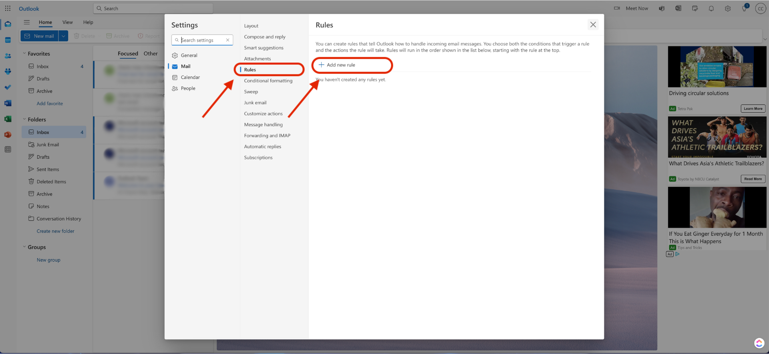Open People settings category

[188, 88]
